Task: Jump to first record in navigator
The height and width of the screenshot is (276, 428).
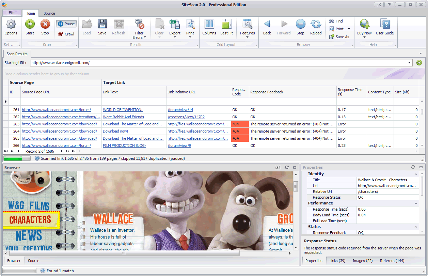Action: tap(6, 151)
